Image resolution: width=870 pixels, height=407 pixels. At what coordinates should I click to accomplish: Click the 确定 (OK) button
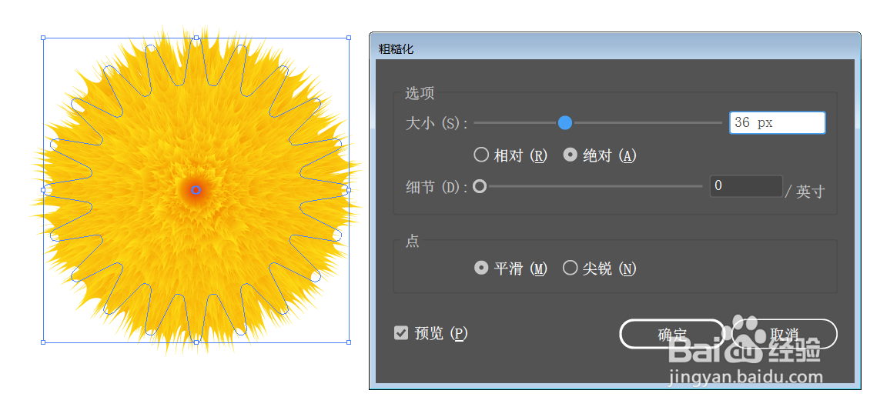click(672, 334)
